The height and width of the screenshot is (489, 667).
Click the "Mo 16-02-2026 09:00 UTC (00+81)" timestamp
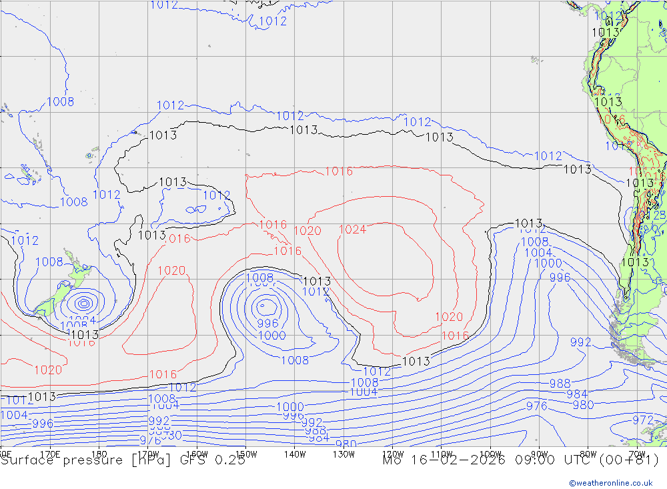521,460
